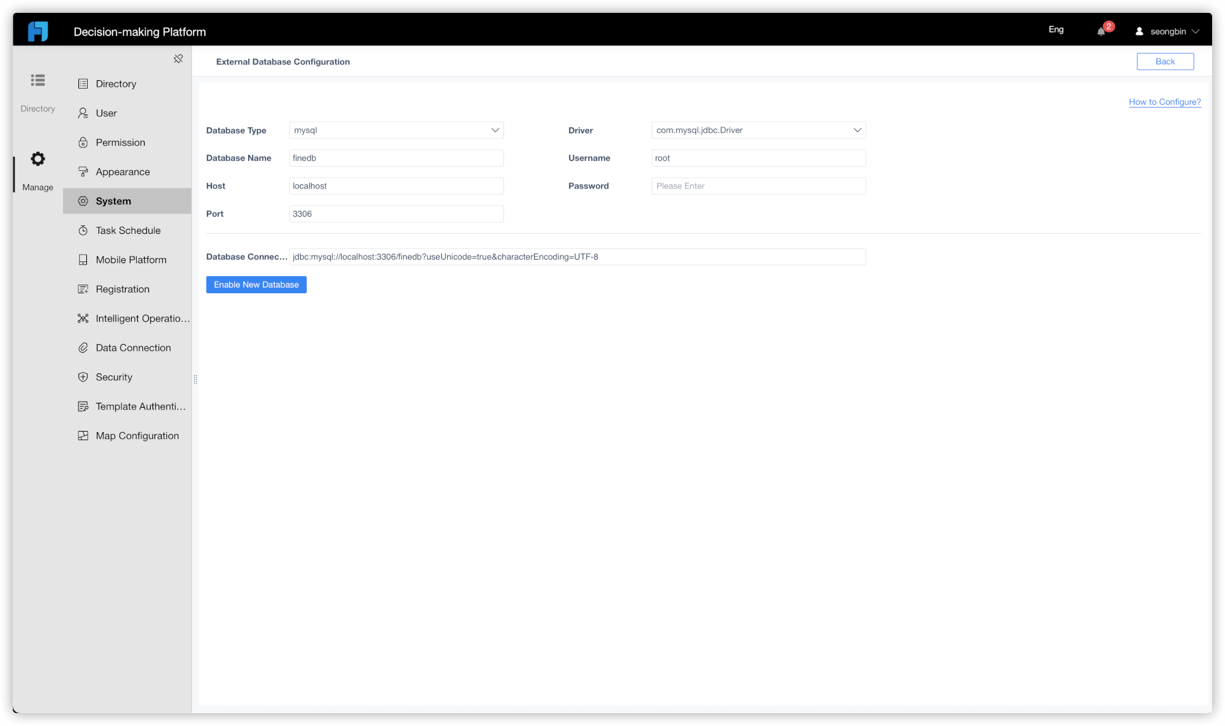
Task: Select the Manage gear icon
Action: [x=38, y=159]
